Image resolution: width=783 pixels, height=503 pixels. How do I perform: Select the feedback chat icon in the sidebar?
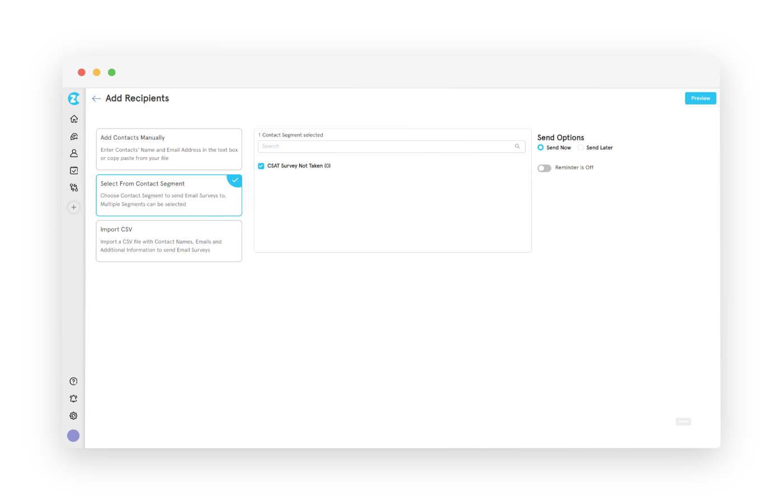(73, 136)
